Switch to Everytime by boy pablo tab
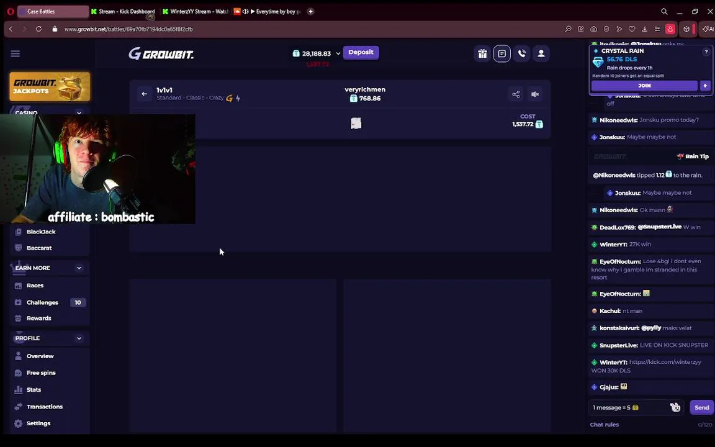This screenshot has height=447, width=715. [x=268, y=11]
